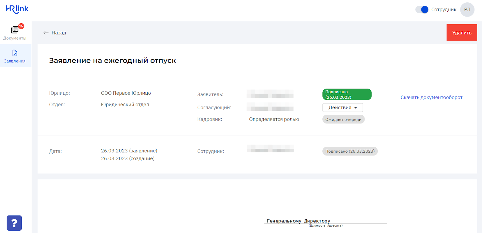Toggle the Сотрудник mode switch
This screenshot has height=233, width=482.
[x=422, y=10]
